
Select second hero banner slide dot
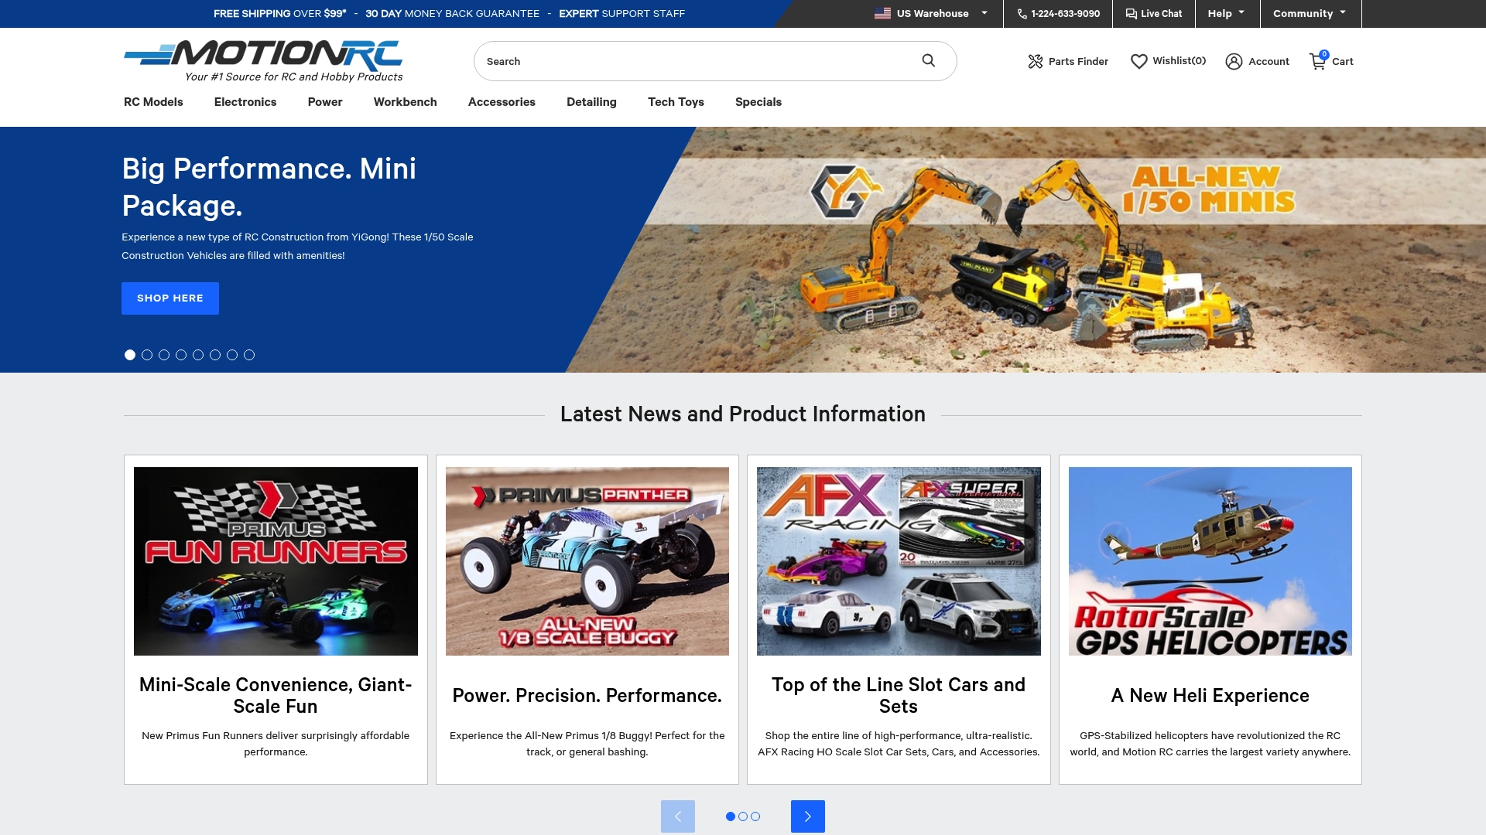(147, 355)
